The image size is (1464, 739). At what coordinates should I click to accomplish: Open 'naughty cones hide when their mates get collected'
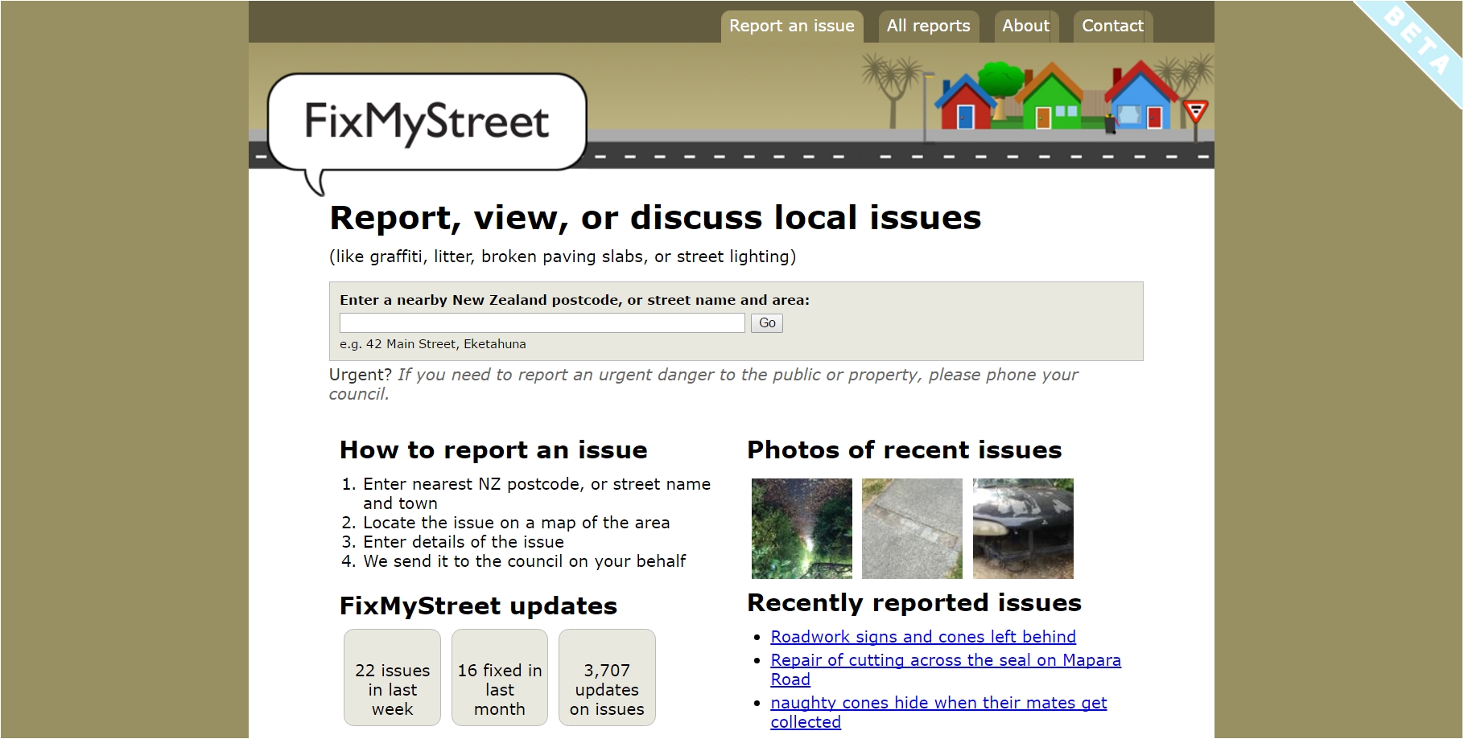tap(938, 712)
